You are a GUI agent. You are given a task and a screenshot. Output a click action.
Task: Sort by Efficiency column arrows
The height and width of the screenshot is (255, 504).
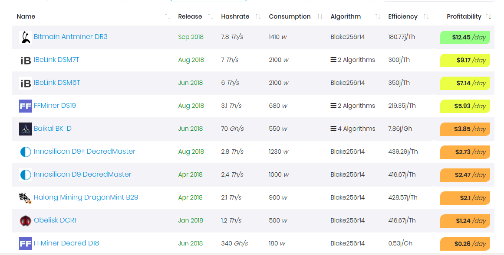(426, 16)
